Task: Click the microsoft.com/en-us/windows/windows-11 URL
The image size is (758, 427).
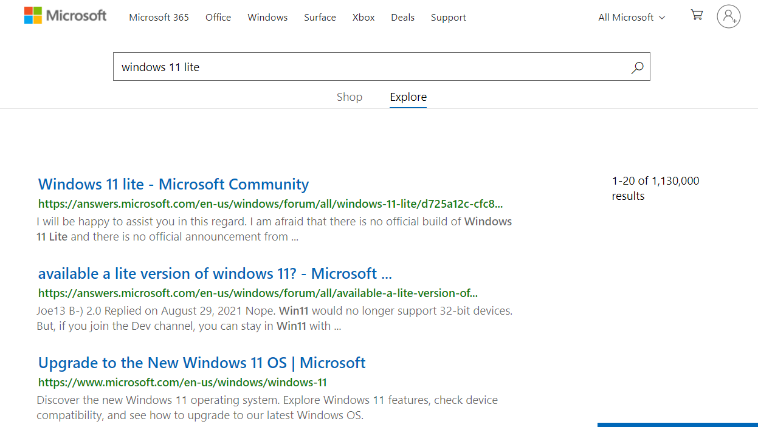Action: click(182, 382)
